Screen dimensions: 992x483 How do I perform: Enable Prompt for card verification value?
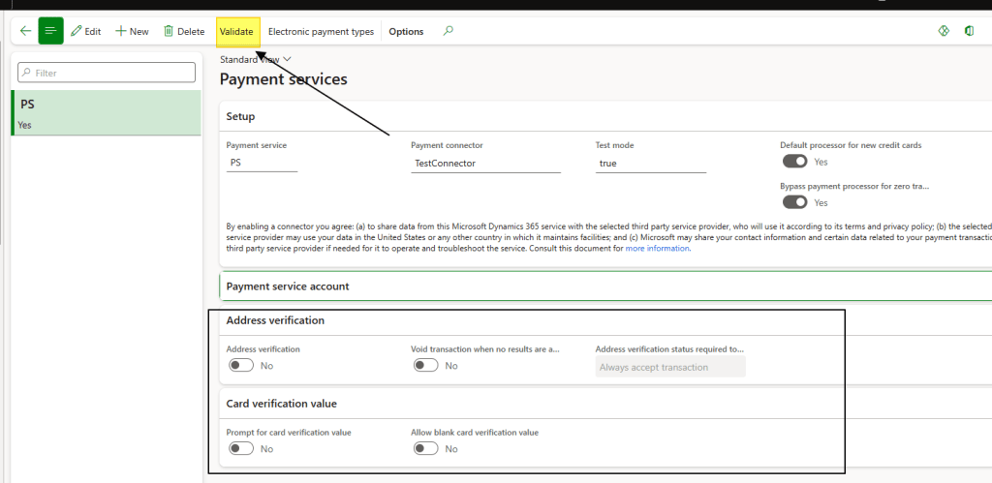pyautogui.click(x=240, y=448)
